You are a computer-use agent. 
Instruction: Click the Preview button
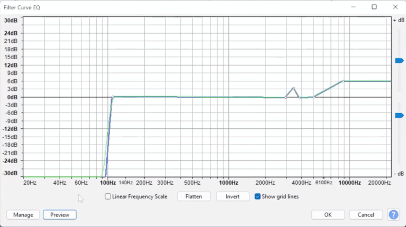[x=60, y=214]
